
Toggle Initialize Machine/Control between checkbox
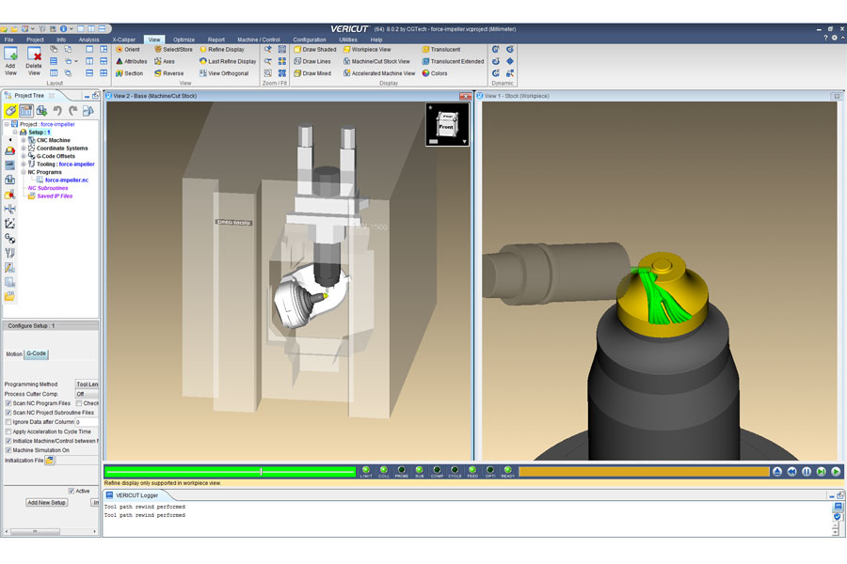[x=8, y=441]
